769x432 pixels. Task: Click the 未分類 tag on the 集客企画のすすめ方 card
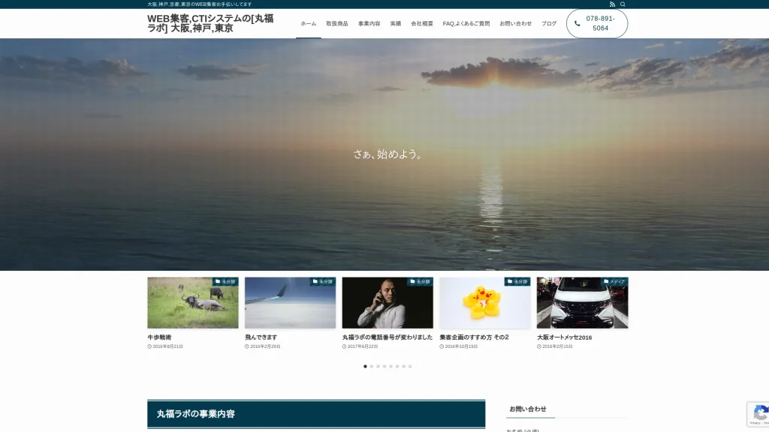[517, 282]
